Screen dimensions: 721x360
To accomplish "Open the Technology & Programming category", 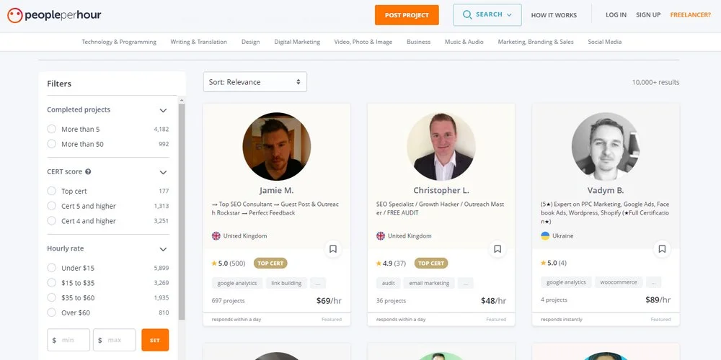I will [x=119, y=42].
